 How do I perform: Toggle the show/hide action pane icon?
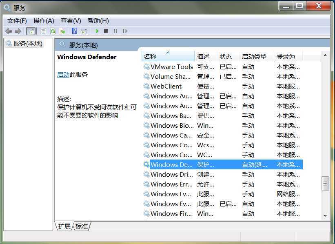click(x=84, y=31)
